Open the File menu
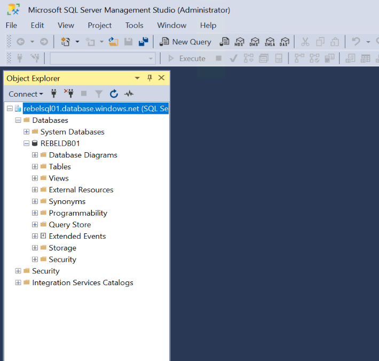This screenshot has height=361, width=379. (11, 25)
